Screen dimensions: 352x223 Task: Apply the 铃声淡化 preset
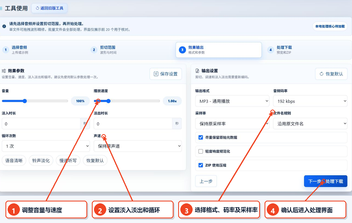point(41,161)
